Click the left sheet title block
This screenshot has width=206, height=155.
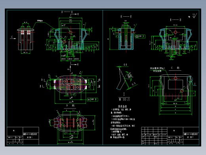[x=23, y=136]
